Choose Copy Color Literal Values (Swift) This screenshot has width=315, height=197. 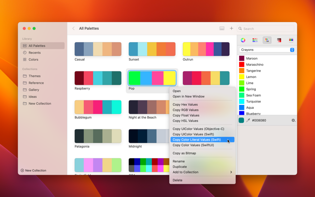pos(197,140)
